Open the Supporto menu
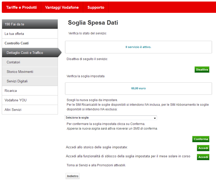The width and height of the screenshot is (216, 184). (x=96, y=7)
